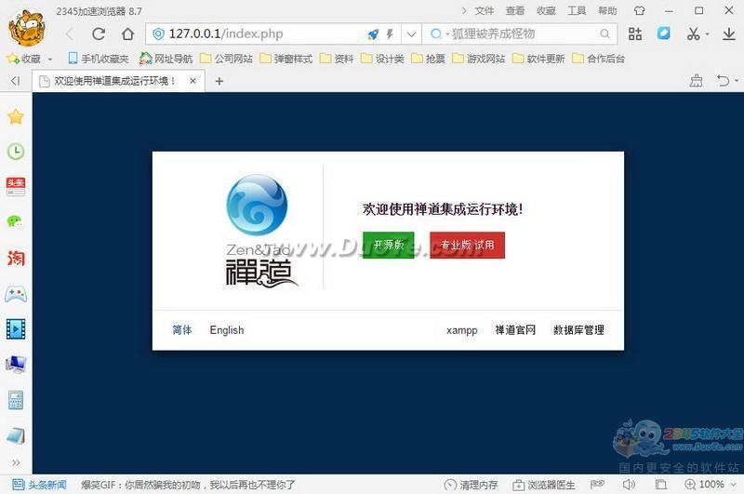Open the 游戏网站 bookmark folder
Screen dimensions: 744x494
479,59
